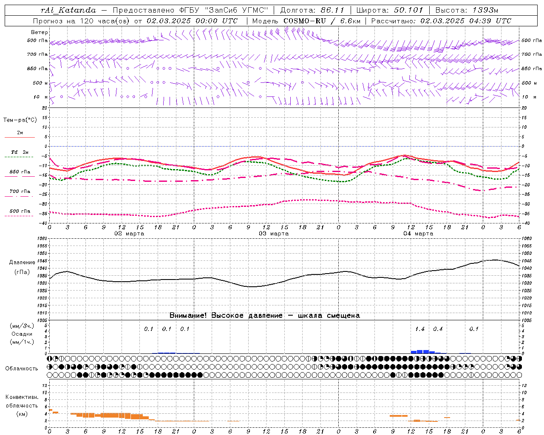Click the 04 марта date label

click(x=418, y=234)
